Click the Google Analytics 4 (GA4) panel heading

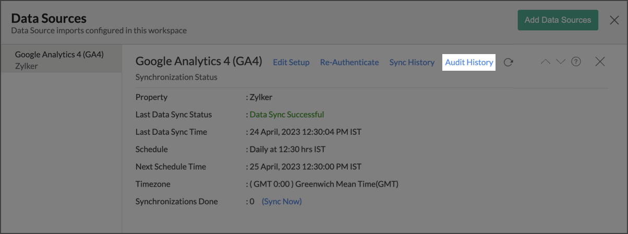(199, 61)
